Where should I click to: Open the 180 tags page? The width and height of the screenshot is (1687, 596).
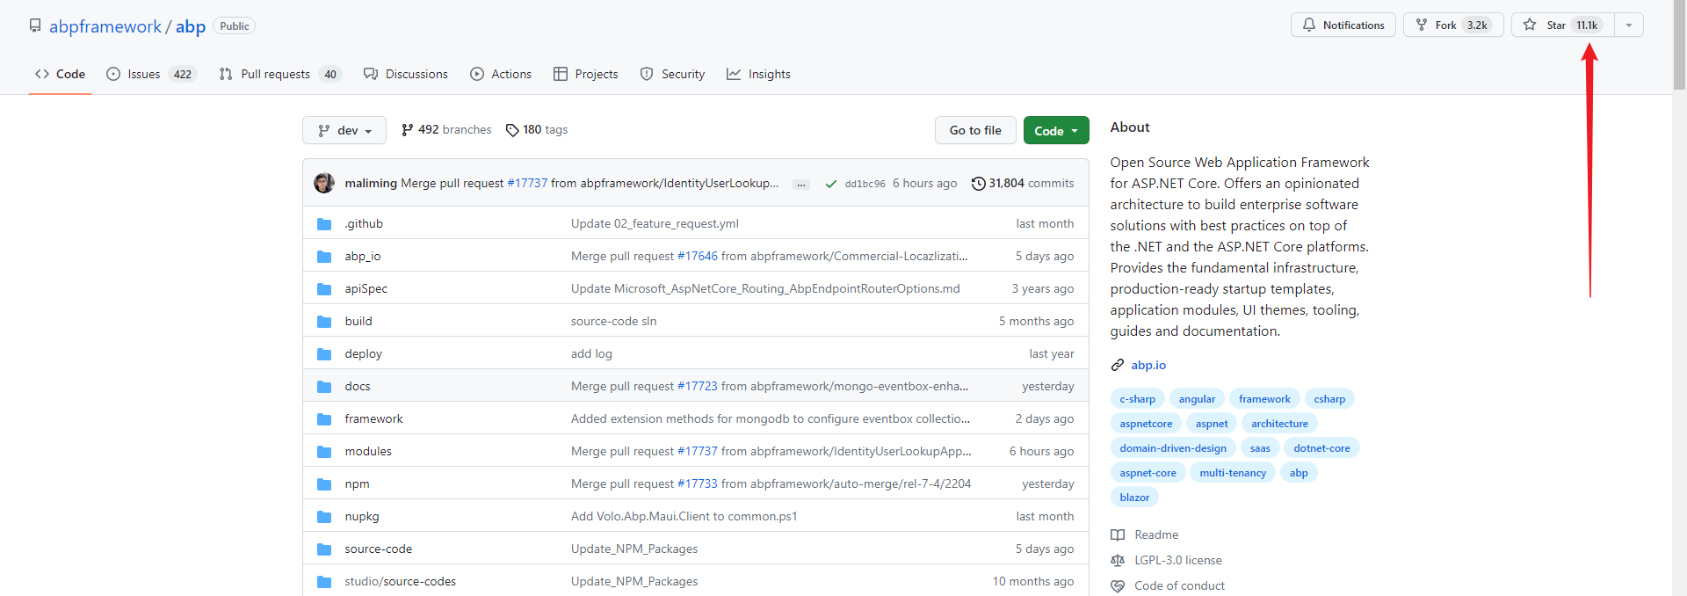[x=537, y=130]
